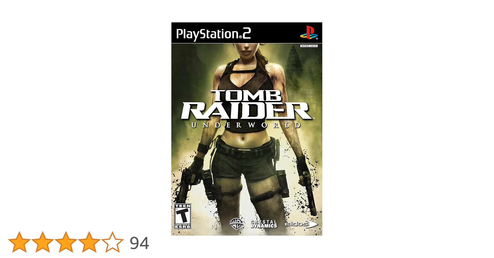
Task: Click the first filled rating star
Action: (x=19, y=242)
